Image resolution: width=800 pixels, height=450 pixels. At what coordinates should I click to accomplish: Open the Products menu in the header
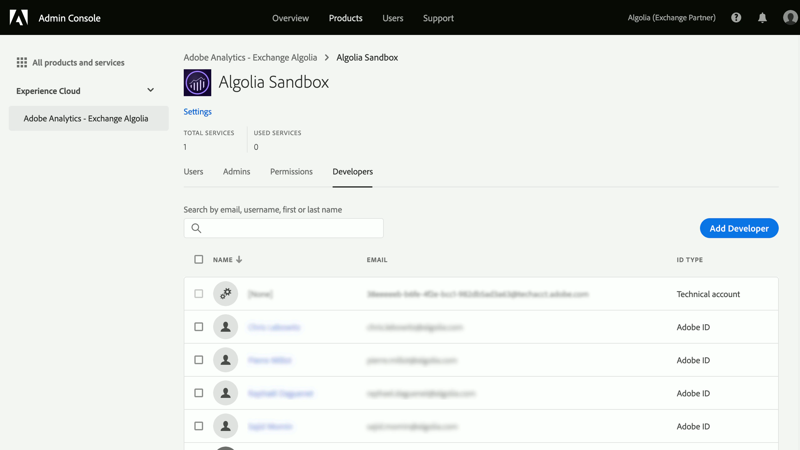(x=346, y=18)
